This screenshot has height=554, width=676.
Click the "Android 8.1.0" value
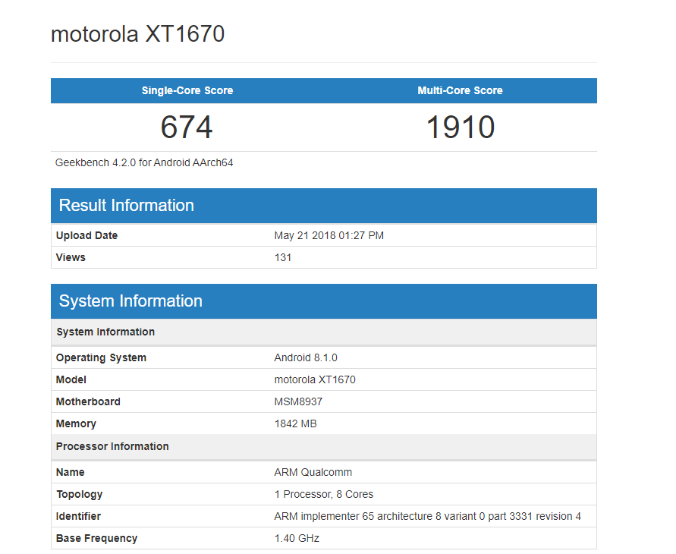(x=306, y=358)
